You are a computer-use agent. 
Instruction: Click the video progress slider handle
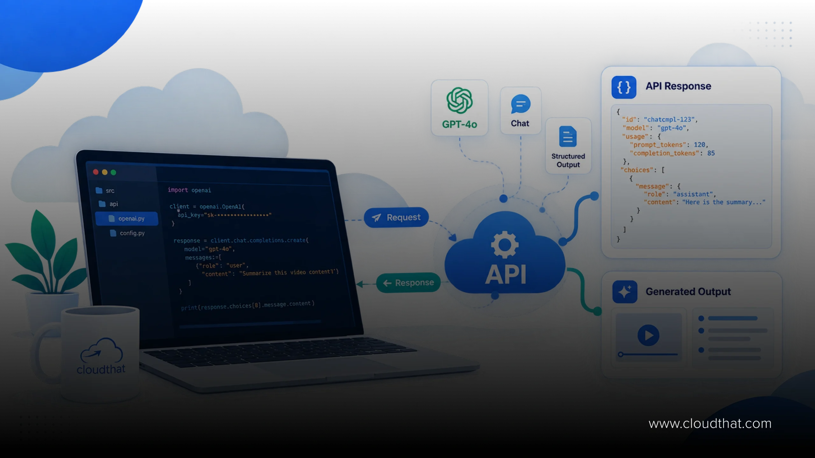pyautogui.click(x=620, y=354)
